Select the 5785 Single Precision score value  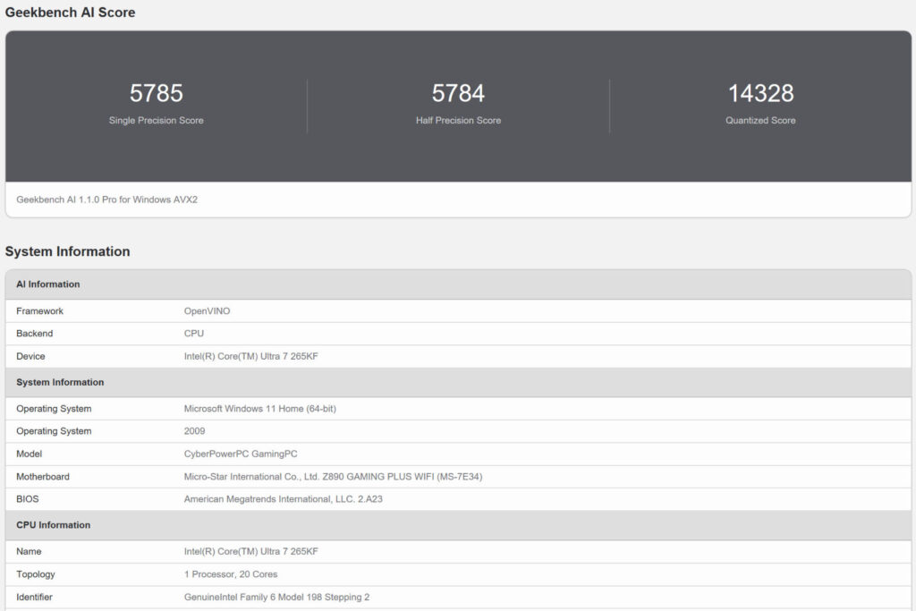tap(156, 93)
